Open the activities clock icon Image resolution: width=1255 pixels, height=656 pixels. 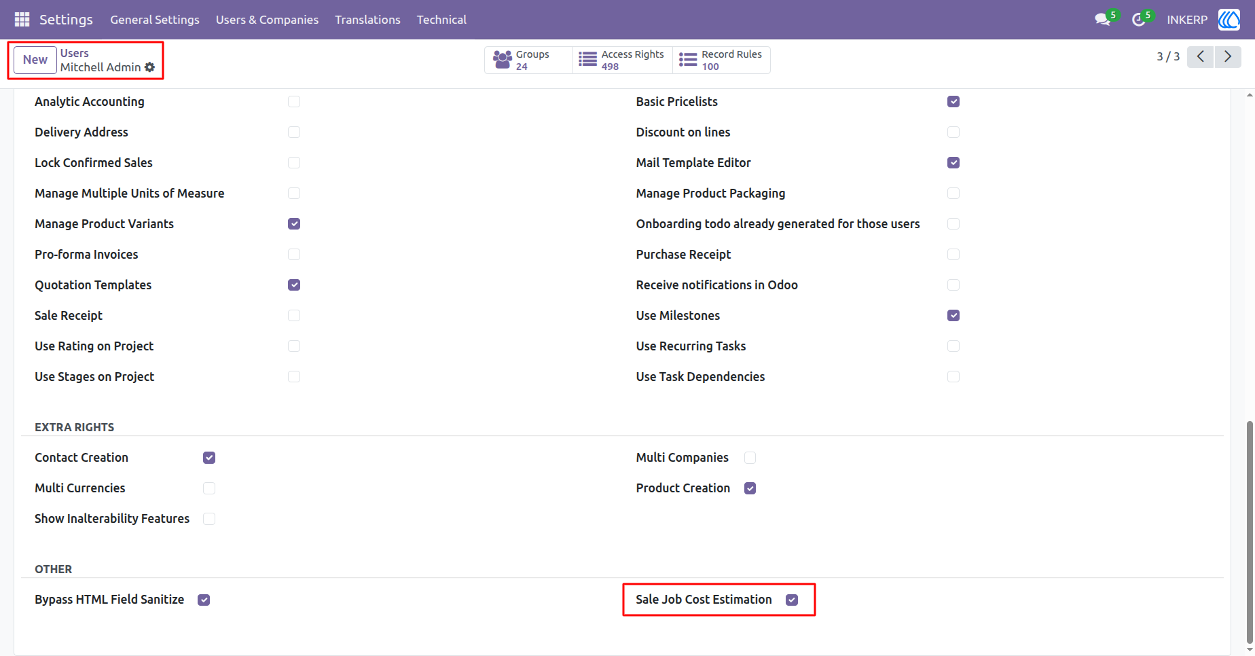coord(1138,20)
